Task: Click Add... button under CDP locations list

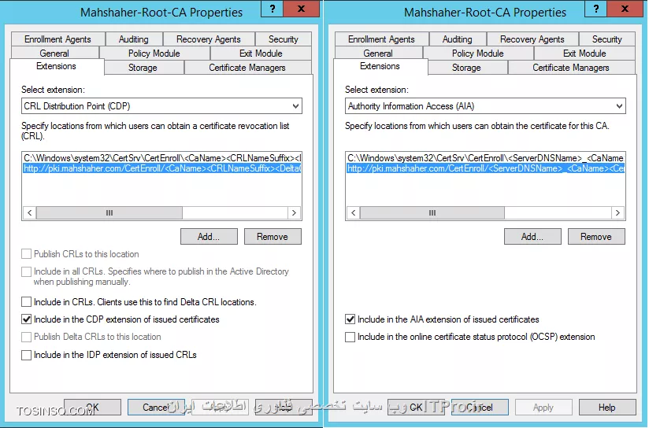Action: [x=209, y=237]
